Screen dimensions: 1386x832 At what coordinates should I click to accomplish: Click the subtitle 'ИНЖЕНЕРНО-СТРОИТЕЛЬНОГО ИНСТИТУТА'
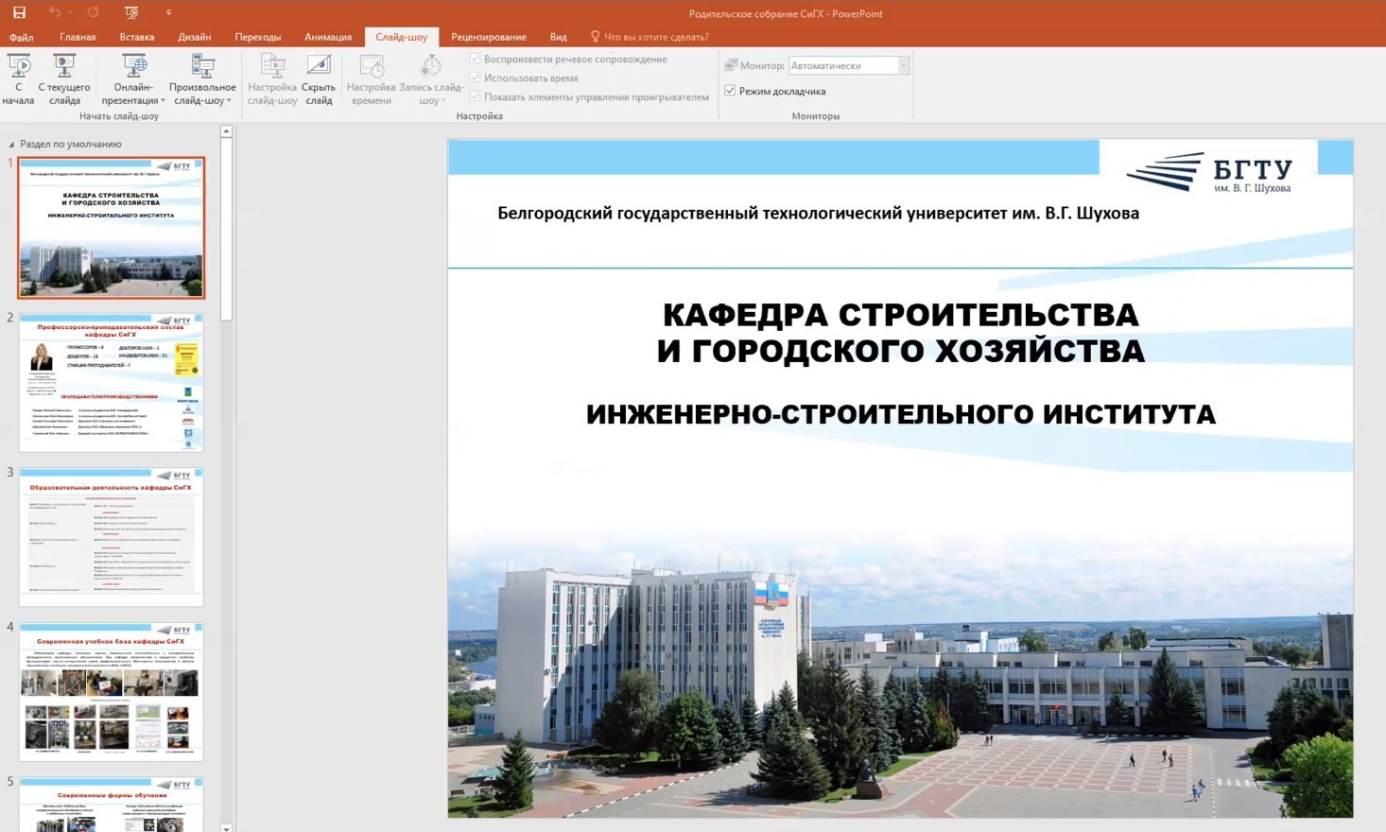point(900,414)
